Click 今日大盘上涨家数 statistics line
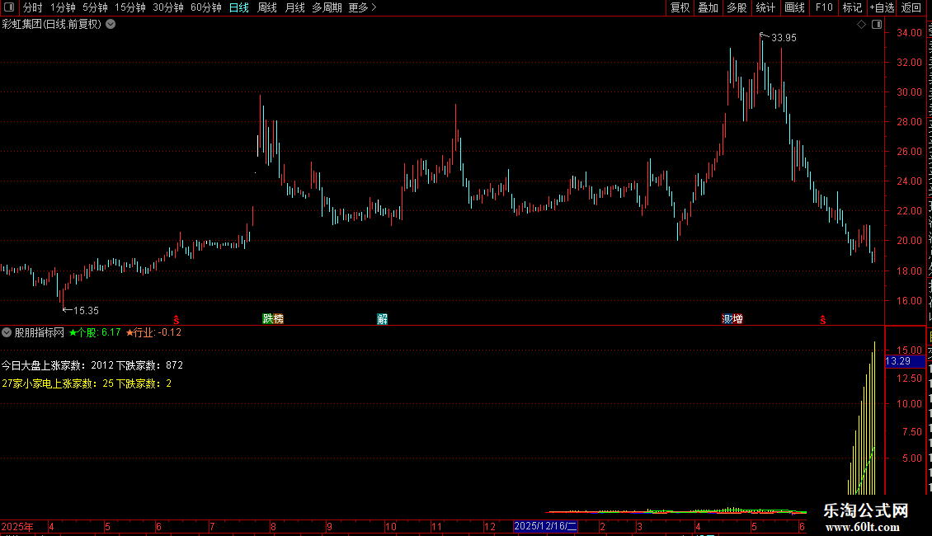This screenshot has width=932, height=536. point(92,365)
